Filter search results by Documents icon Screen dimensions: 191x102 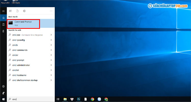[x=17, y=11]
